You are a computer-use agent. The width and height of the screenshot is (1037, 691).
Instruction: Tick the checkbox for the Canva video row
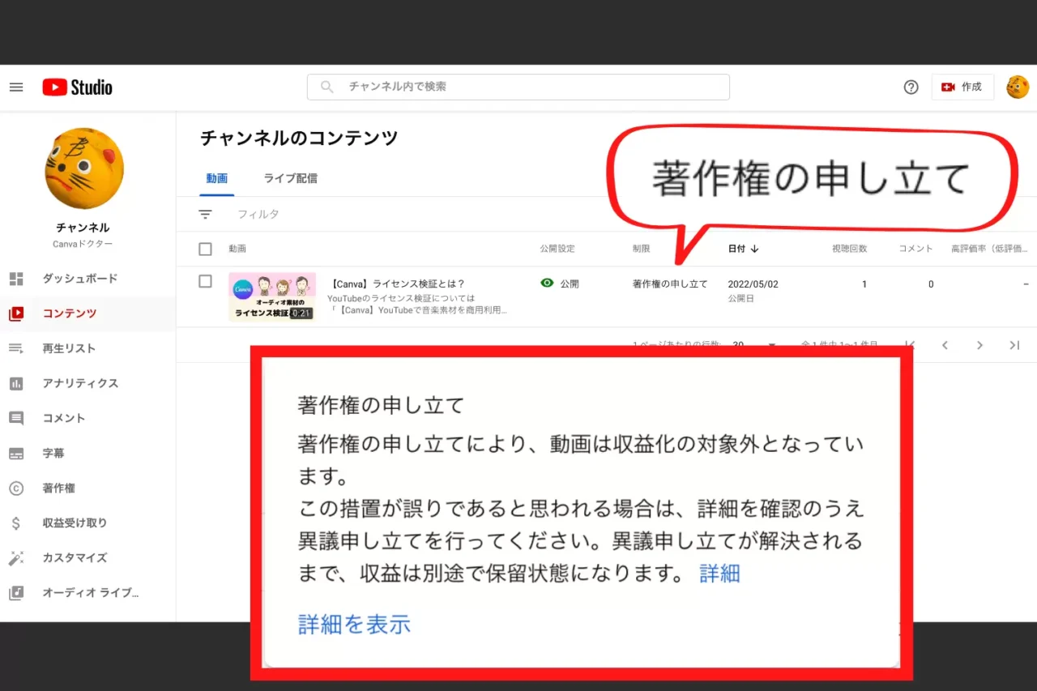[x=205, y=281]
